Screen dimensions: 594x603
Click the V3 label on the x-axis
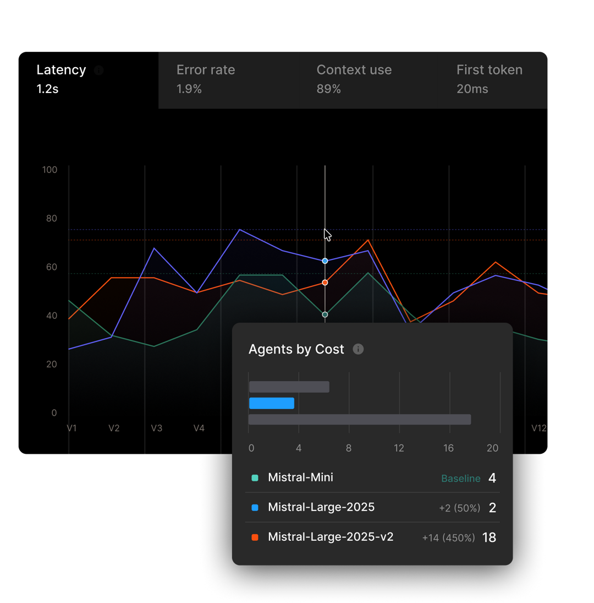tap(157, 428)
